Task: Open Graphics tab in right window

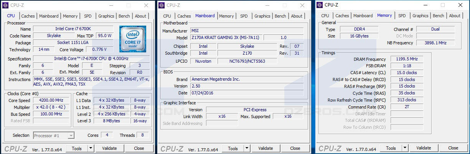Action: coord(421,16)
